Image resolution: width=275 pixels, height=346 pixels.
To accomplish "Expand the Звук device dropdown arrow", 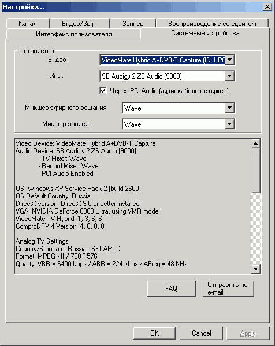I will [x=229, y=76].
